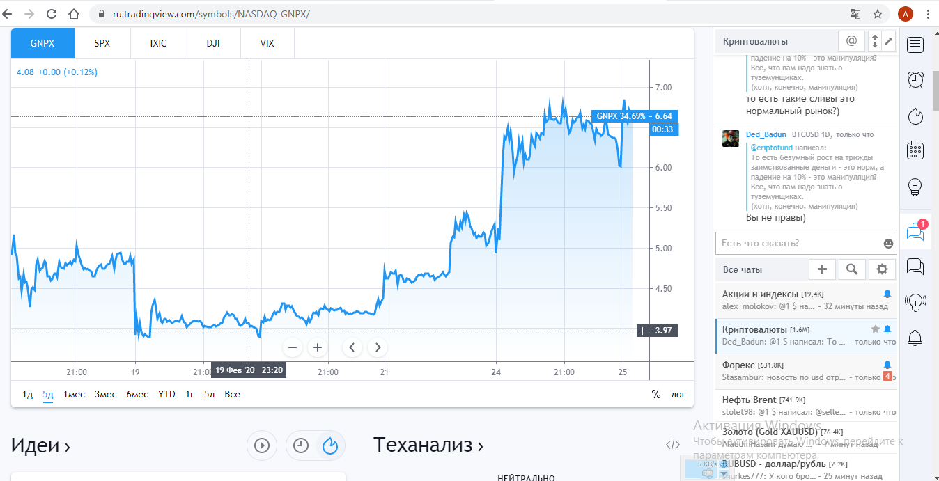Search chats with the magnifier icon

tap(852, 269)
